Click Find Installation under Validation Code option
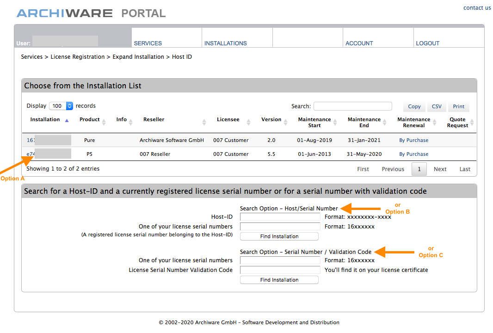Screen dimensions: 493x333 point(279,280)
